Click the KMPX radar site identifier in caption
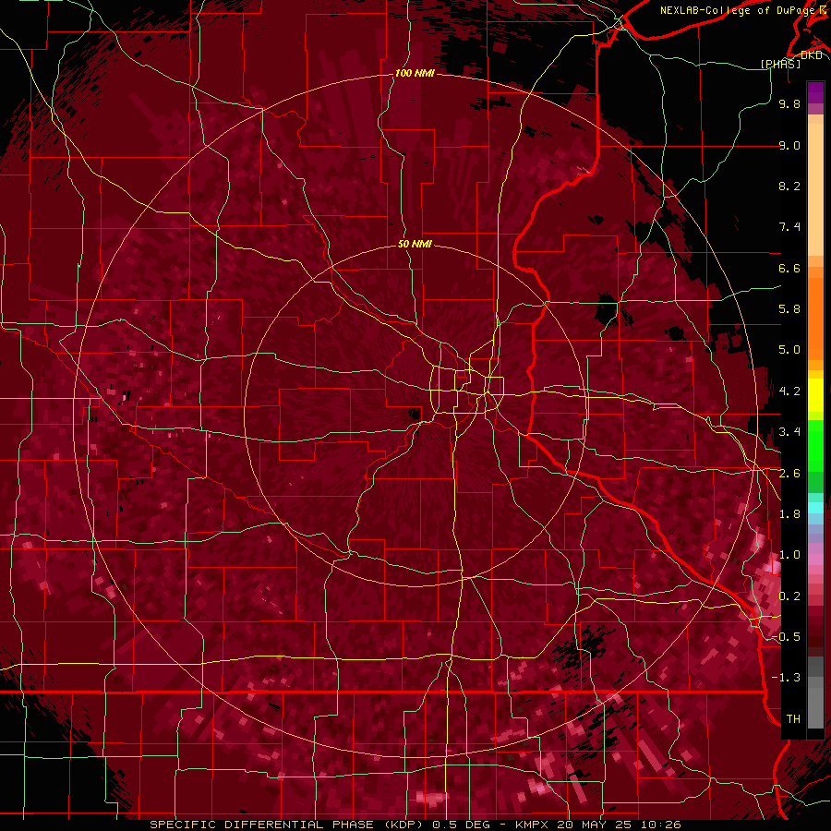The height and width of the screenshot is (831, 831). (533, 825)
